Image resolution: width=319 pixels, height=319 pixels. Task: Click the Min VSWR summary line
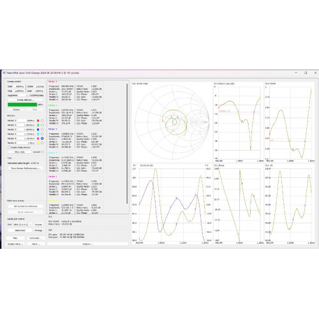pos(65,221)
